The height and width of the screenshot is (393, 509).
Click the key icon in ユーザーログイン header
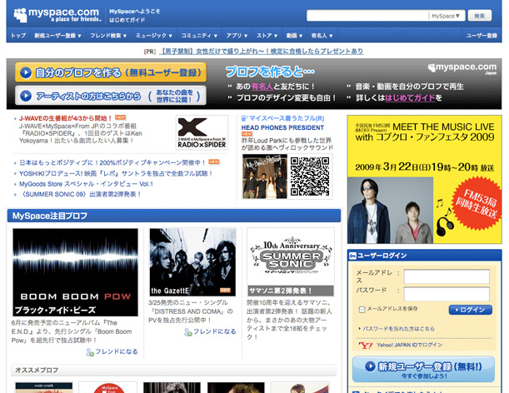[x=352, y=256]
